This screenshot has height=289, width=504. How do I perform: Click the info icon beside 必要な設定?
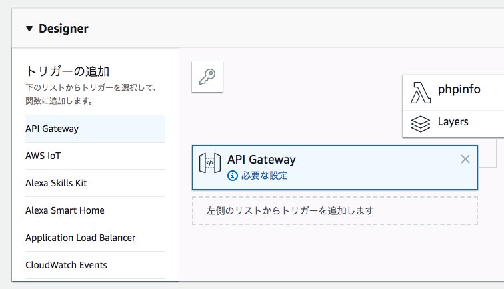coord(233,176)
